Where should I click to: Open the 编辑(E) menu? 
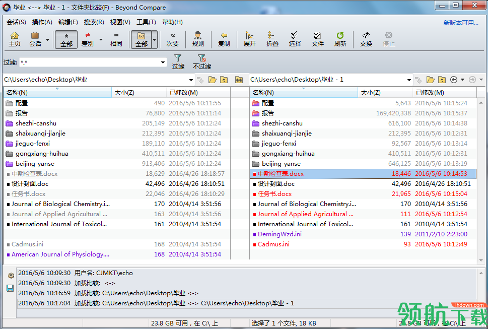68,22
